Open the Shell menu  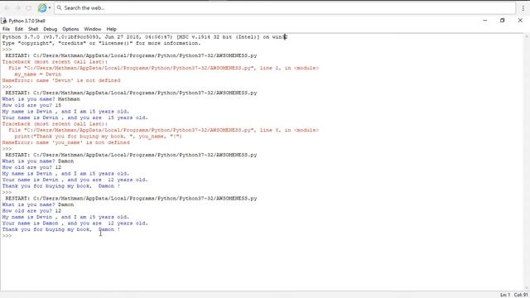coord(33,29)
